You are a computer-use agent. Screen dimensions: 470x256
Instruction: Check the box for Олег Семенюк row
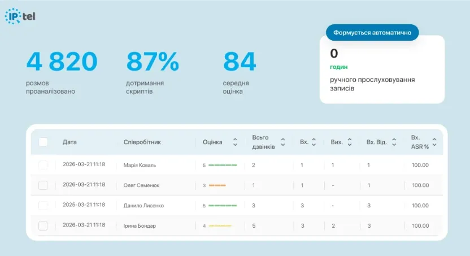point(43,185)
